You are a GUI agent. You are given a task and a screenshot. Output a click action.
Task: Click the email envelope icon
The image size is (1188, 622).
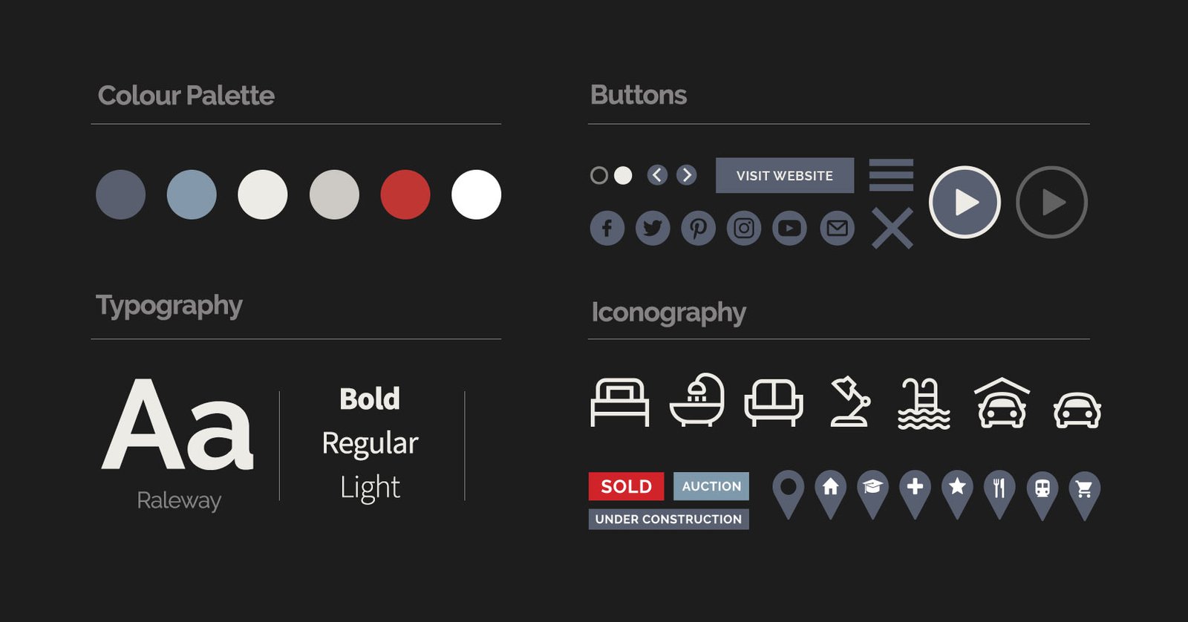tap(837, 228)
